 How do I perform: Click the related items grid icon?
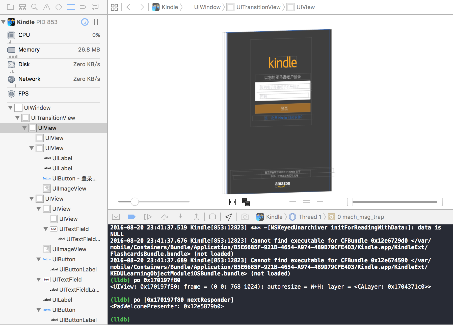(x=114, y=7)
